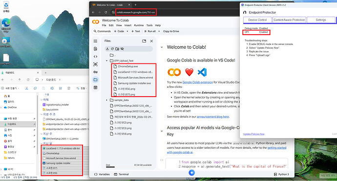The width and height of the screenshot is (337, 181).
Task: Reload the Colab browser page
Action: (x=106, y=12)
